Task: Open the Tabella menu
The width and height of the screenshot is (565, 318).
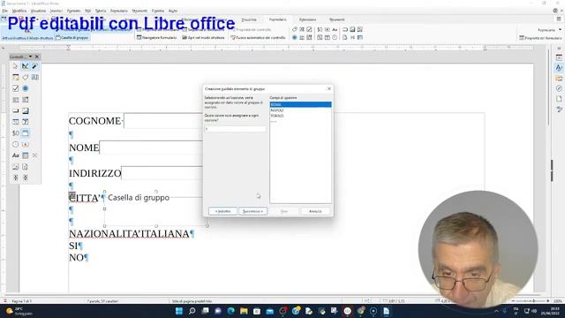Action: pyautogui.click(x=101, y=11)
